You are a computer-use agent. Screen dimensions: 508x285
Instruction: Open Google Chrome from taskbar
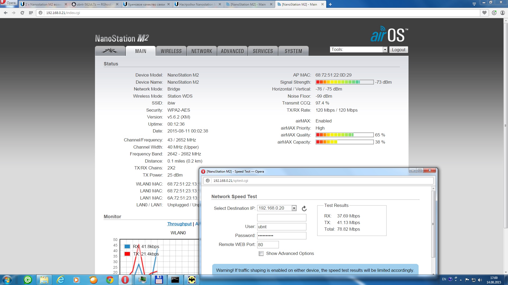(110, 280)
